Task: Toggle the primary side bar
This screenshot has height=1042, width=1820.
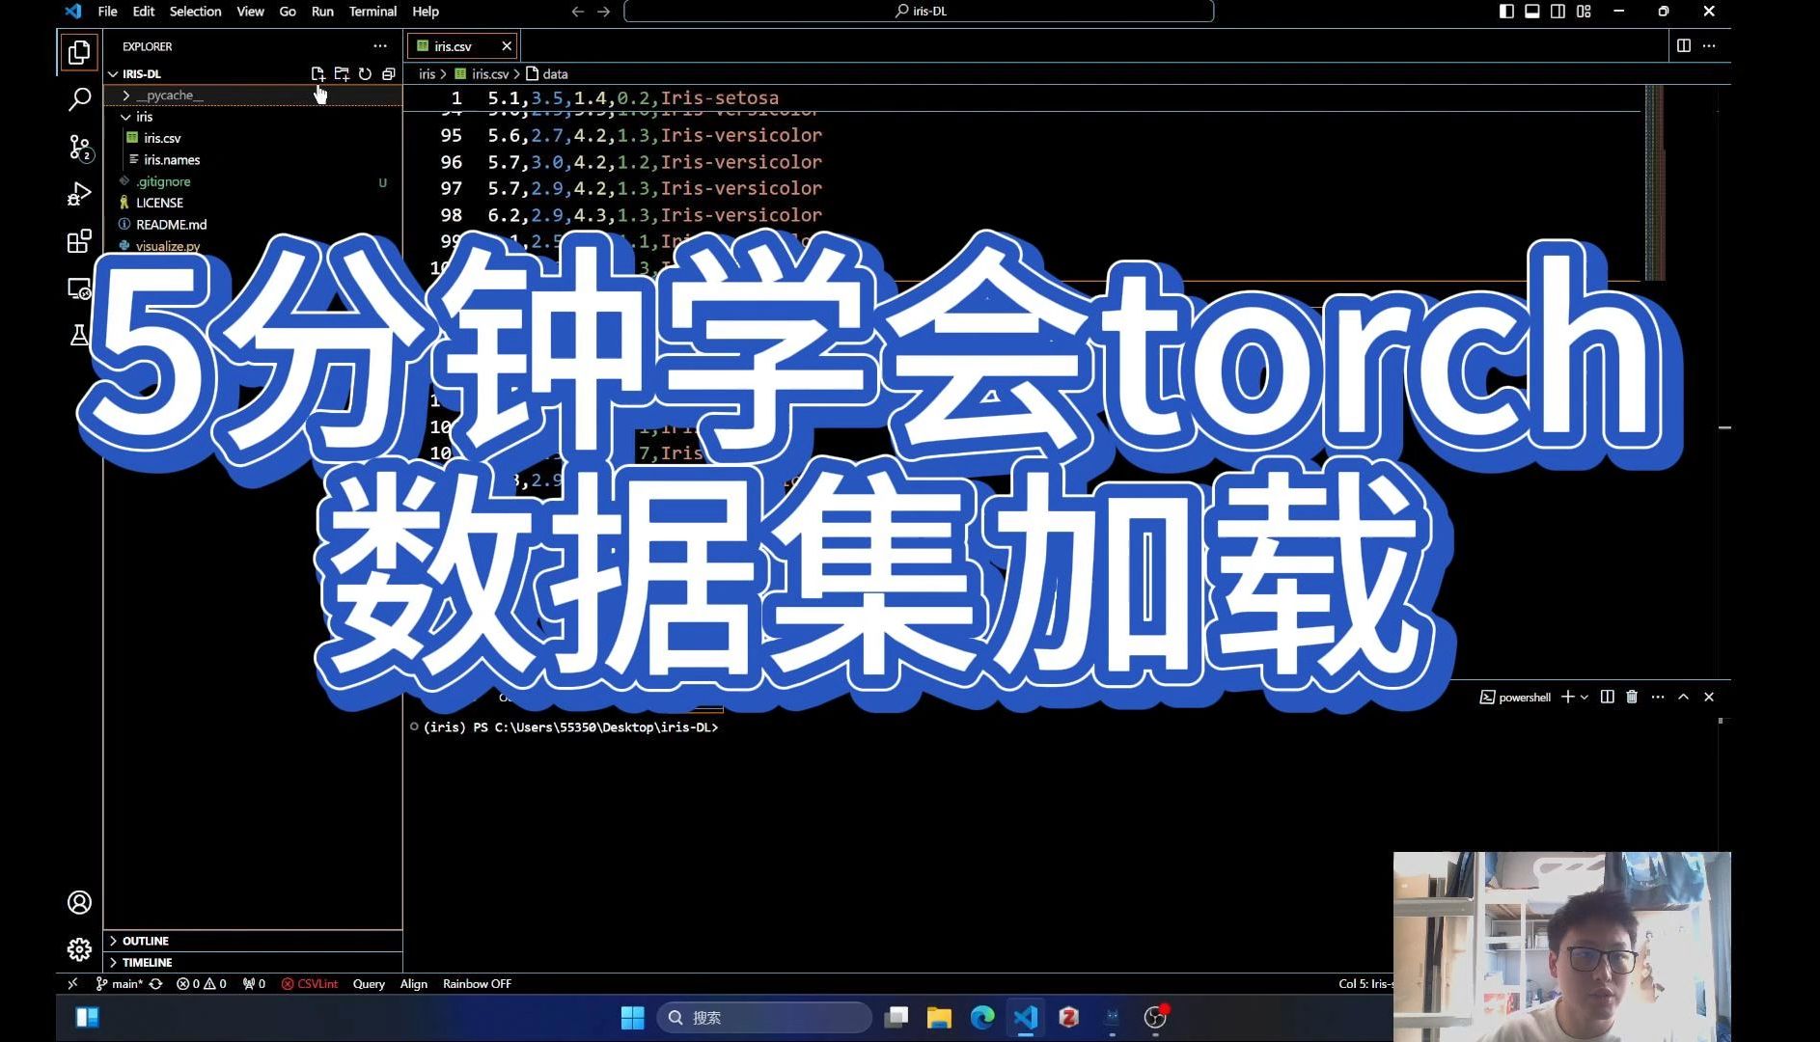Action: coord(1506,12)
